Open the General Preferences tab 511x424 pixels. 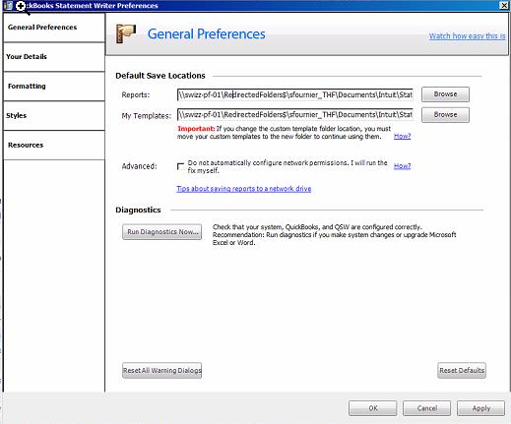pyautogui.click(x=54, y=28)
